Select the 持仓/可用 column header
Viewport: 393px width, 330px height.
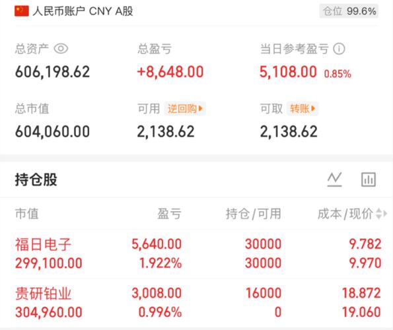coord(254,214)
